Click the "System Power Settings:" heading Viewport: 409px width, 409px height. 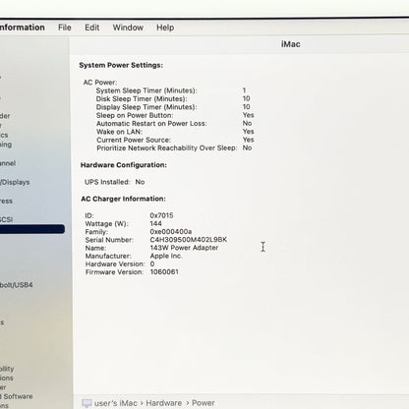pos(121,65)
